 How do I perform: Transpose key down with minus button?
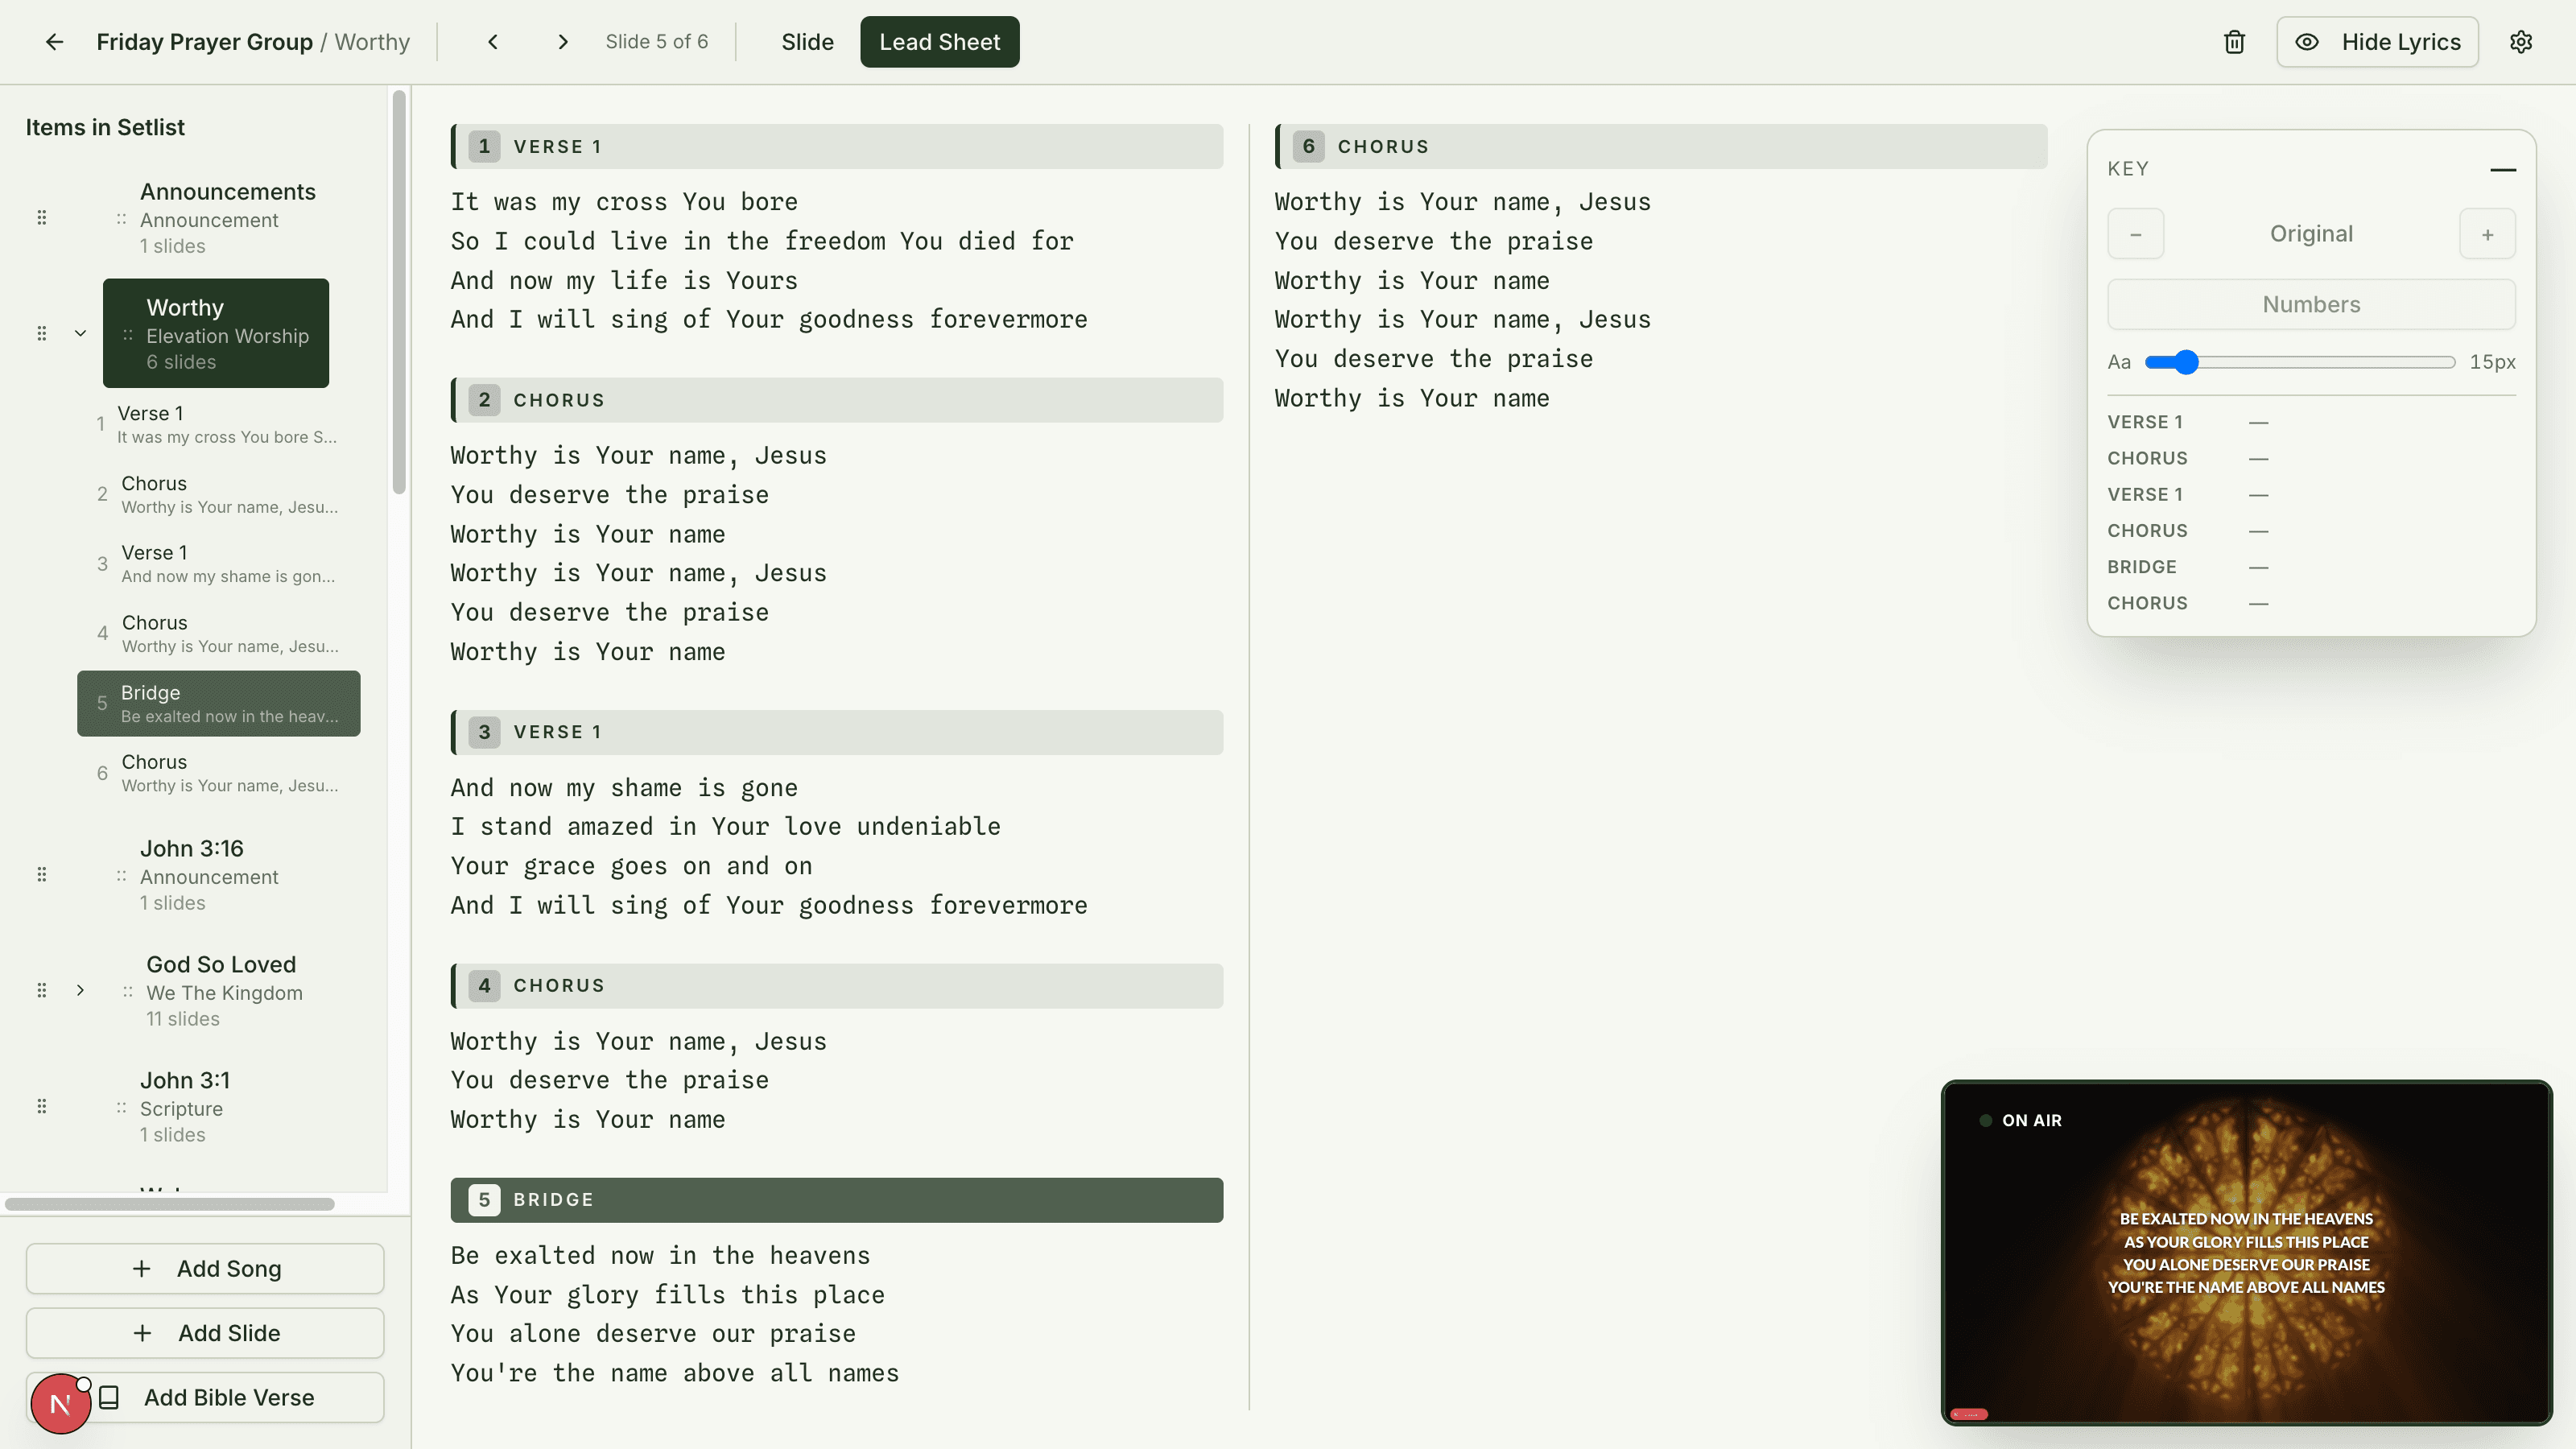(2136, 234)
